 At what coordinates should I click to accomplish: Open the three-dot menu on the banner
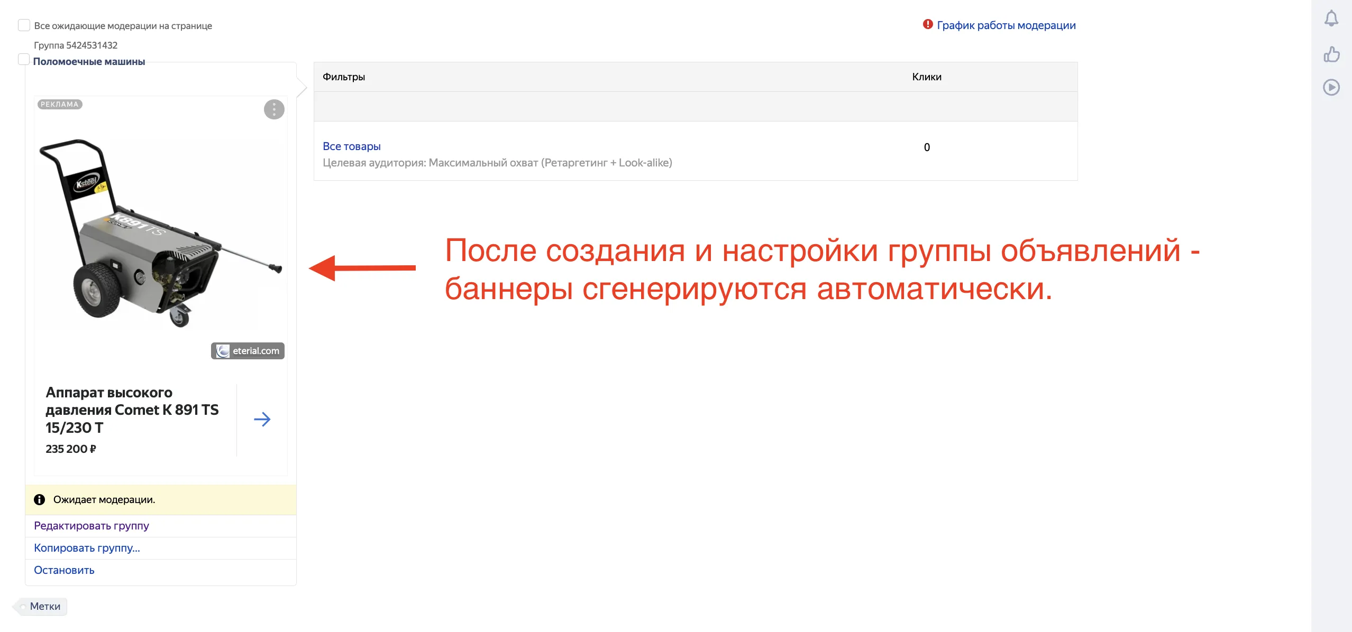pos(273,109)
